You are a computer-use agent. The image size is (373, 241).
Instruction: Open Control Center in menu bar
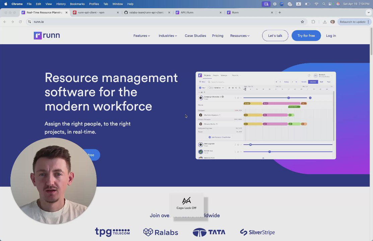330,4
